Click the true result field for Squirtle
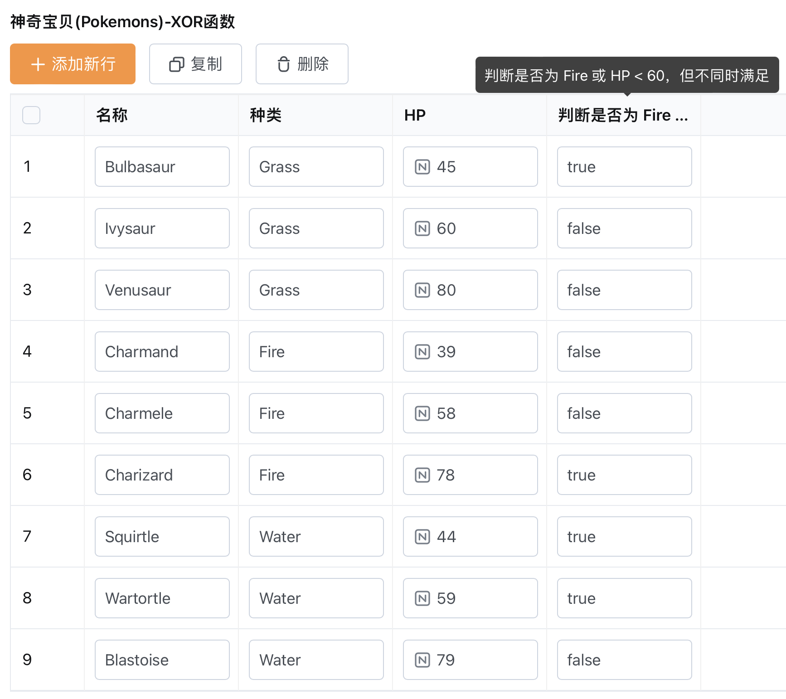786x699 pixels. tap(625, 537)
